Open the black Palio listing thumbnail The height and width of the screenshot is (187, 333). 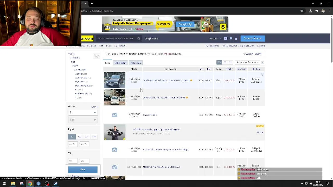[114, 80]
